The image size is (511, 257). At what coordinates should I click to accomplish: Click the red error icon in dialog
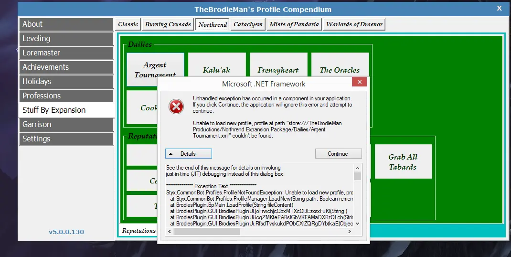click(x=176, y=107)
